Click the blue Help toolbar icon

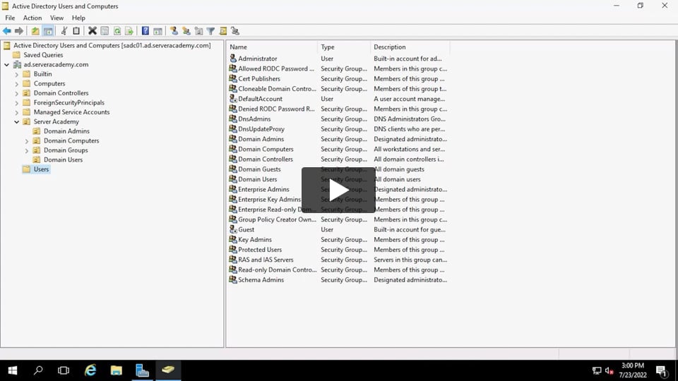(x=145, y=31)
